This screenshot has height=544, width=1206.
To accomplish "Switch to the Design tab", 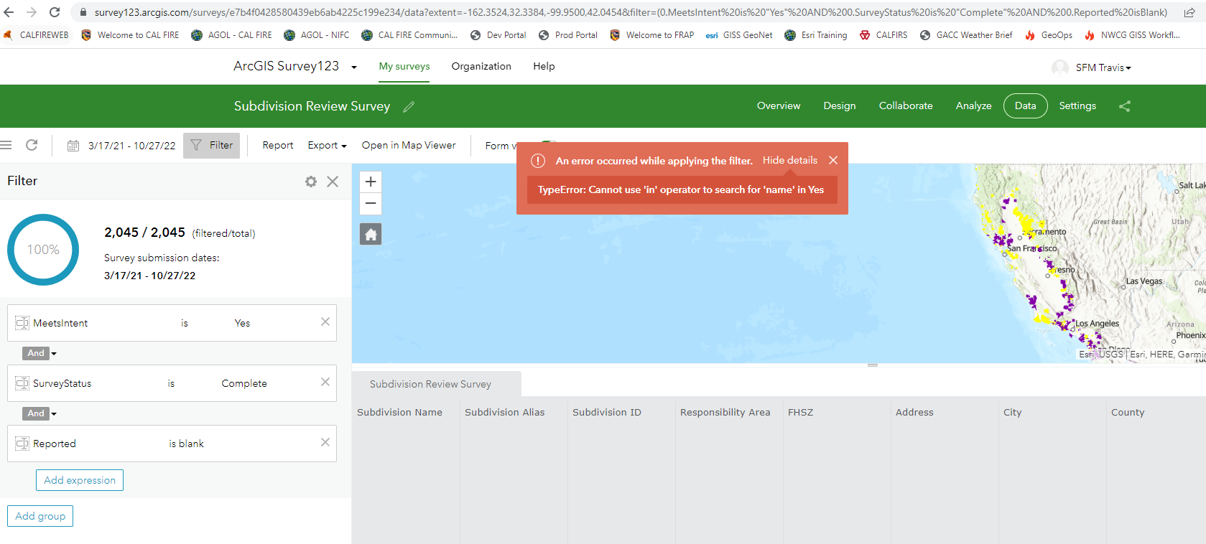I will pos(840,105).
